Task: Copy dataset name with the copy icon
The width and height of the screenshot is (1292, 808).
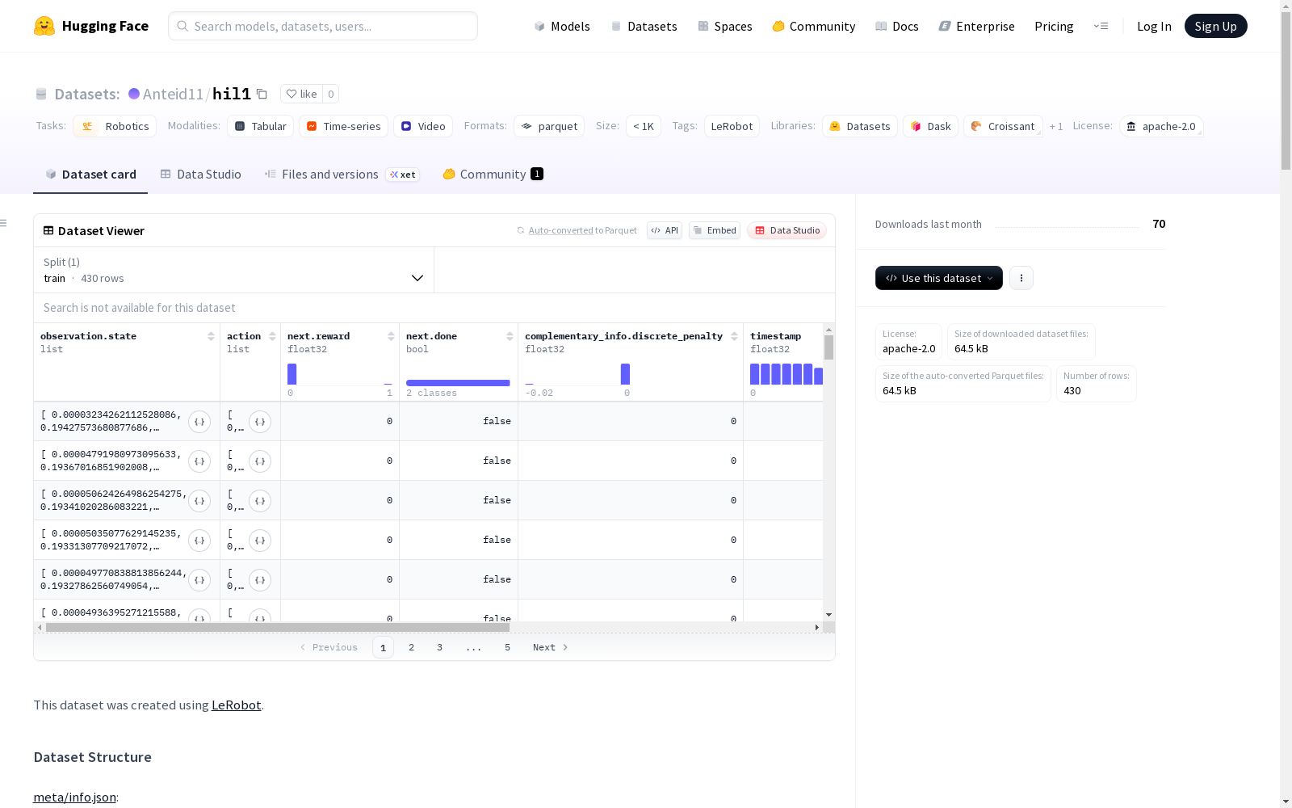Action: 262,94
